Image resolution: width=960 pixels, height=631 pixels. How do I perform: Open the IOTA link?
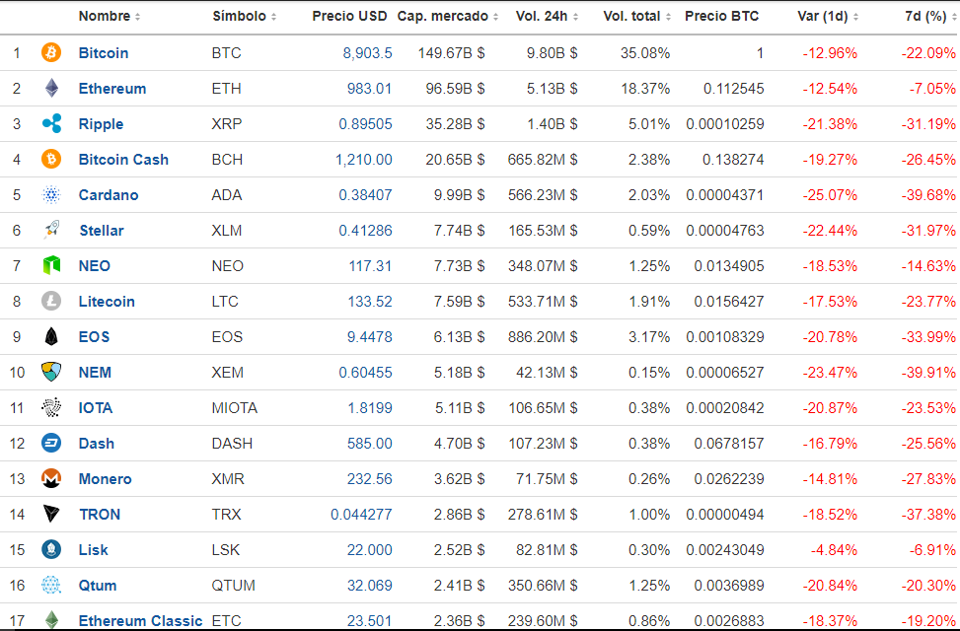(x=96, y=408)
